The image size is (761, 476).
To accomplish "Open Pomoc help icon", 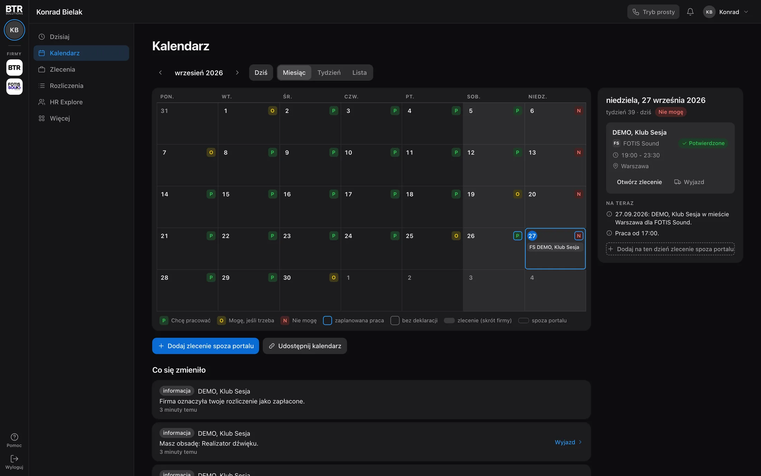I will [x=14, y=440].
